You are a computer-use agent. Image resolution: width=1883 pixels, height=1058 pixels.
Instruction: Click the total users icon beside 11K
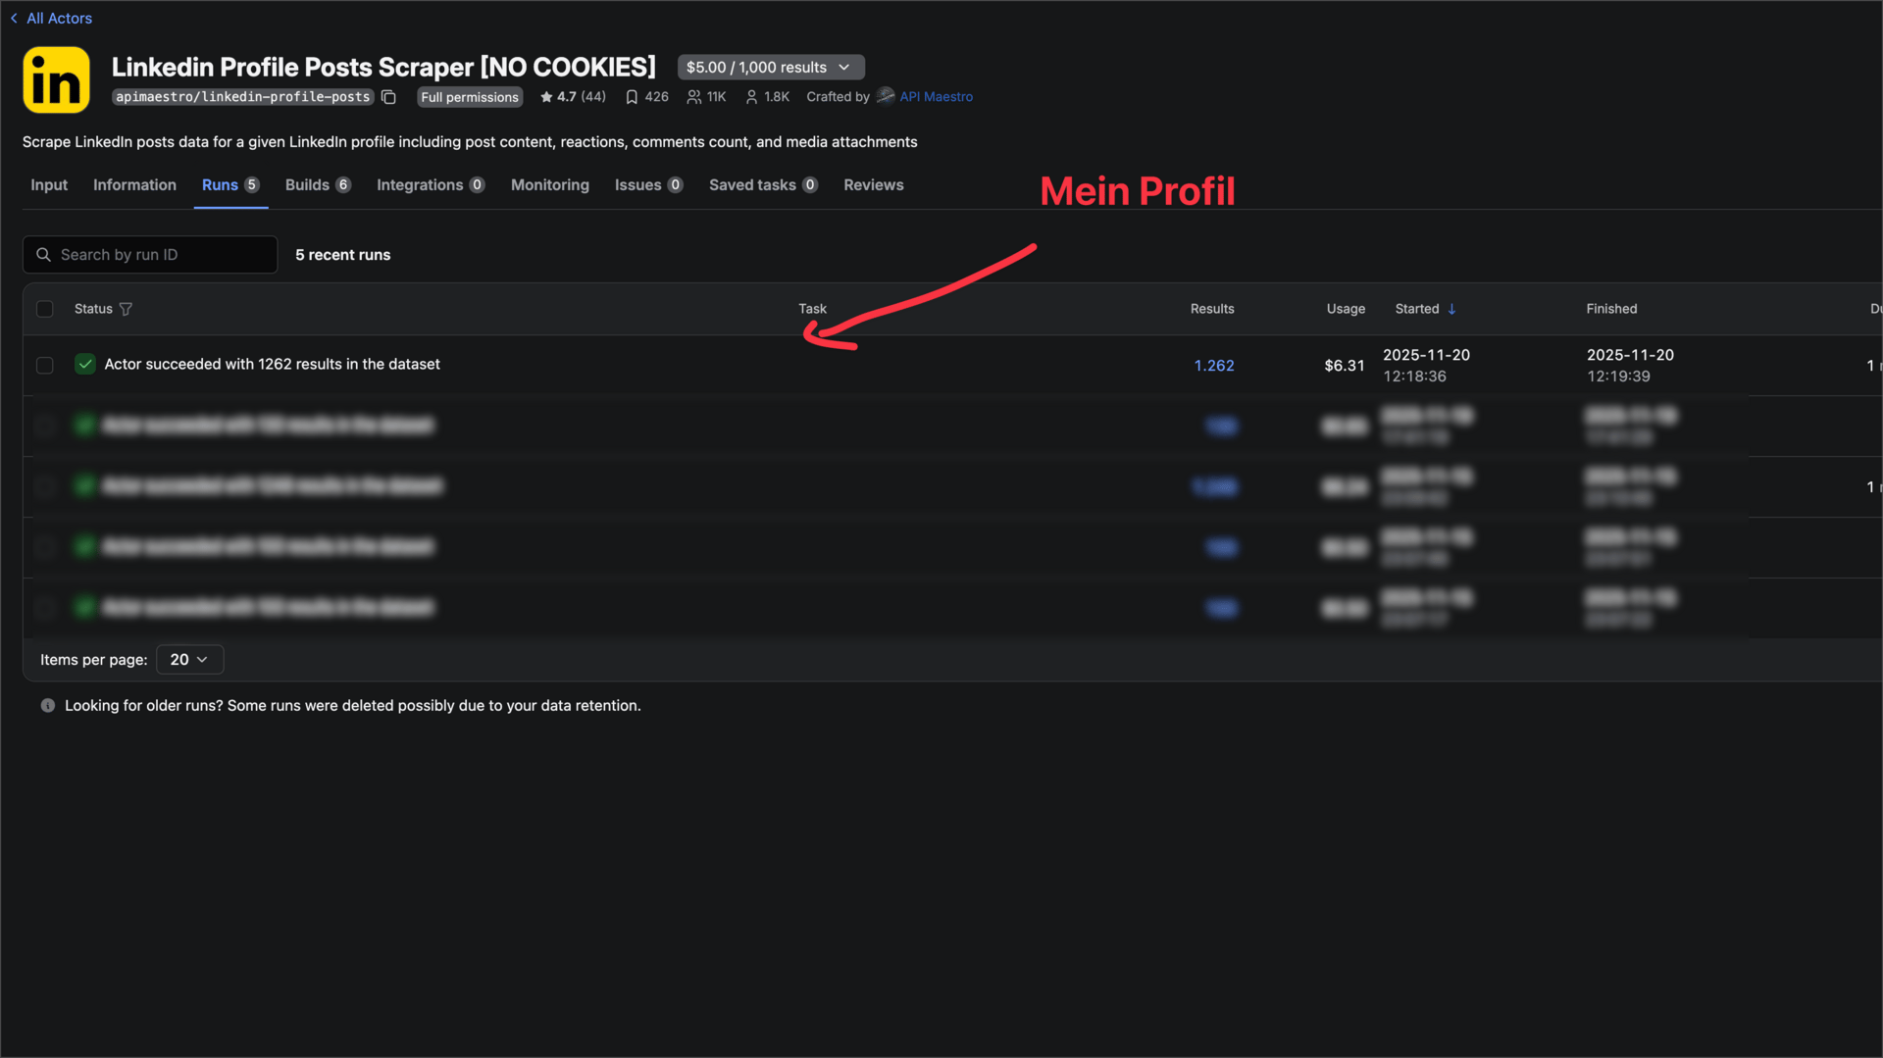[x=693, y=97]
